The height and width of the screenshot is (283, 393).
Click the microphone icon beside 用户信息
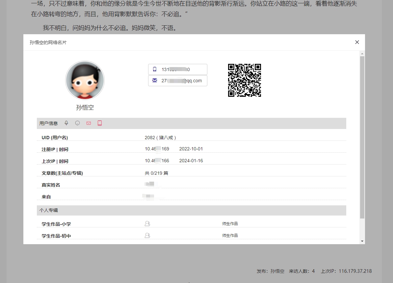pos(66,123)
